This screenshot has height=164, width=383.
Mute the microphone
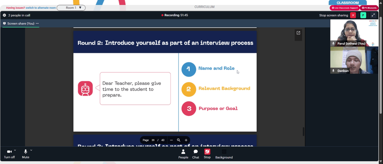[25, 154]
